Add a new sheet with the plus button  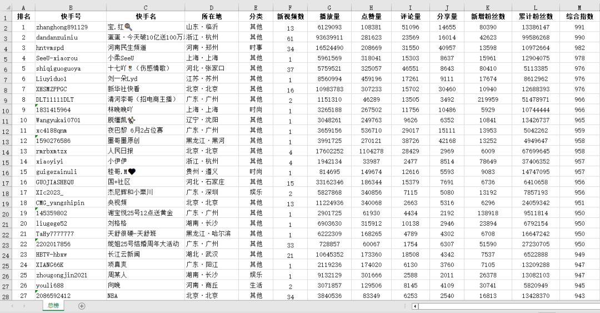pos(82,306)
